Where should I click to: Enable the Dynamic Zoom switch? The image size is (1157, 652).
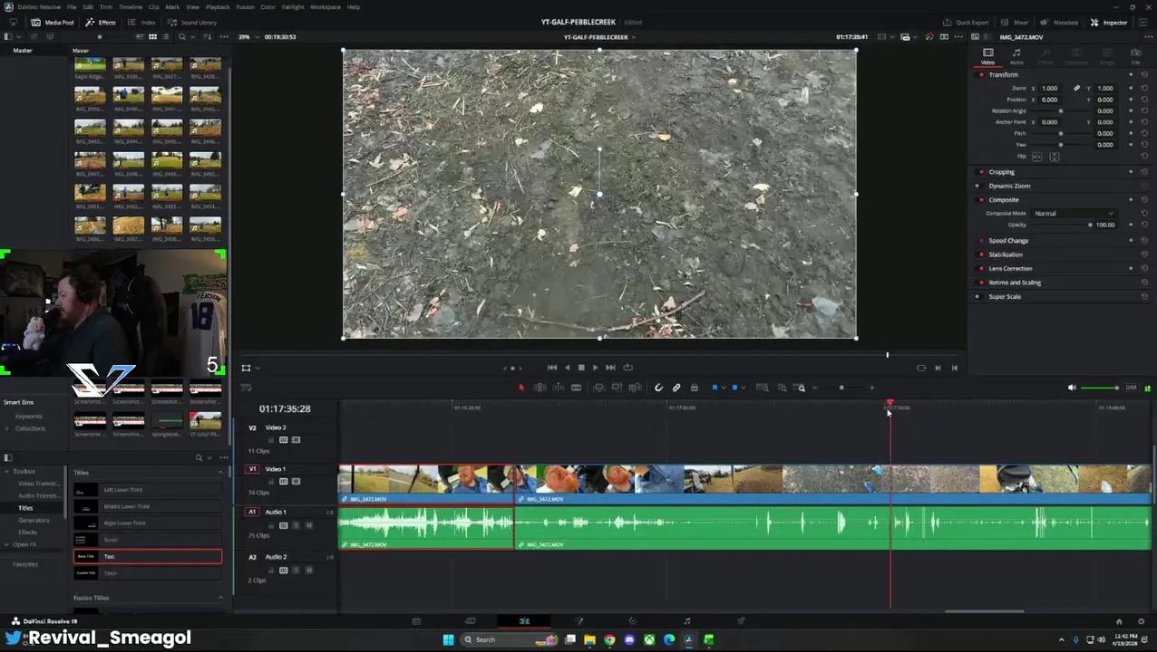pyautogui.click(x=977, y=186)
